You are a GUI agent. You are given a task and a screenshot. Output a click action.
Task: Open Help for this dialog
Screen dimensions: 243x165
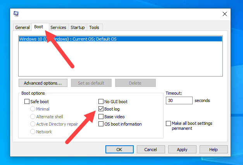(214, 150)
